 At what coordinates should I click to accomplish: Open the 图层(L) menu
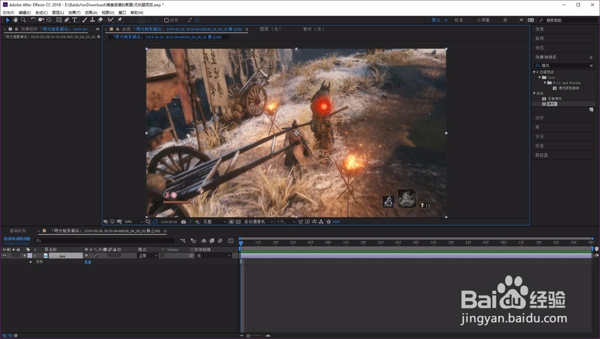[58, 13]
